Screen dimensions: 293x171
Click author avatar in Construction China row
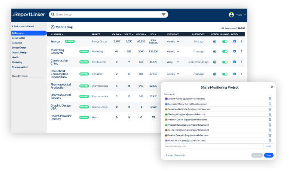pyautogui.click(x=214, y=62)
